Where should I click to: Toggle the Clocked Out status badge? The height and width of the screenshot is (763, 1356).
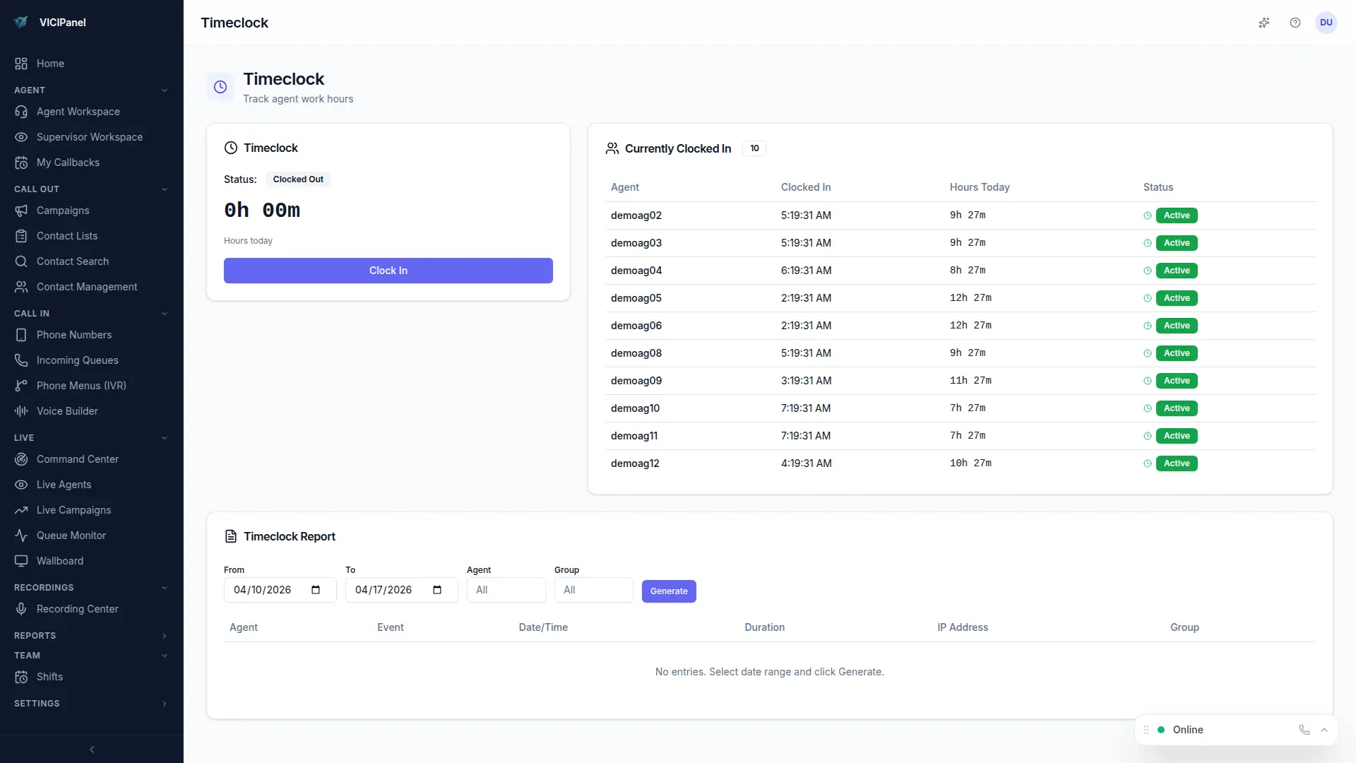tap(297, 179)
